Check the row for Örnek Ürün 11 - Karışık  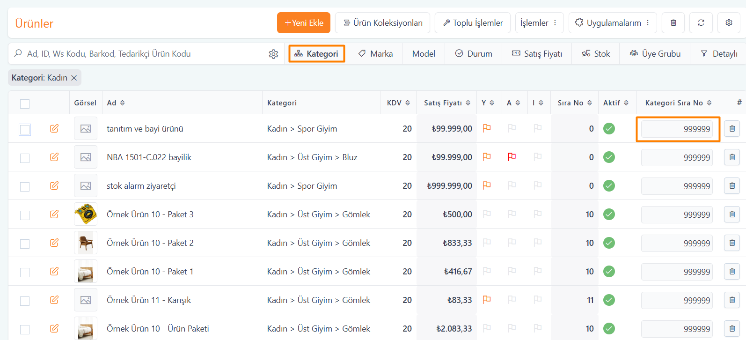tap(25, 301)
